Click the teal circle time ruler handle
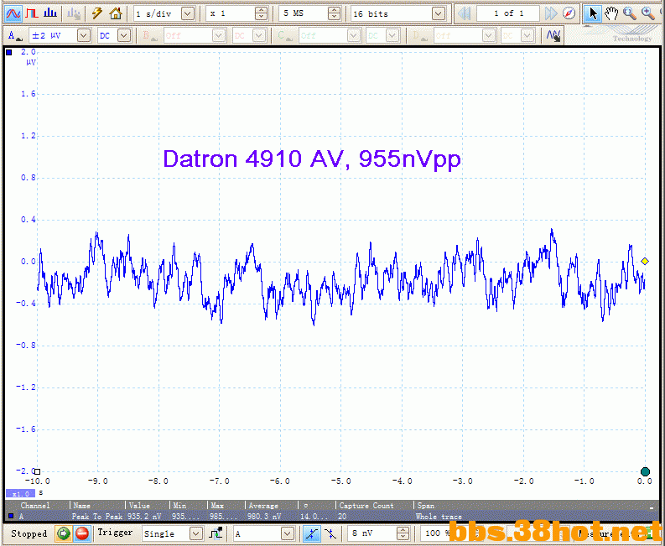This screenshot has height=546, width=665. (x=645, y=471)
